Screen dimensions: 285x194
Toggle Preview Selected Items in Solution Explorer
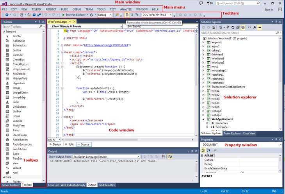[x=259, y=27]
